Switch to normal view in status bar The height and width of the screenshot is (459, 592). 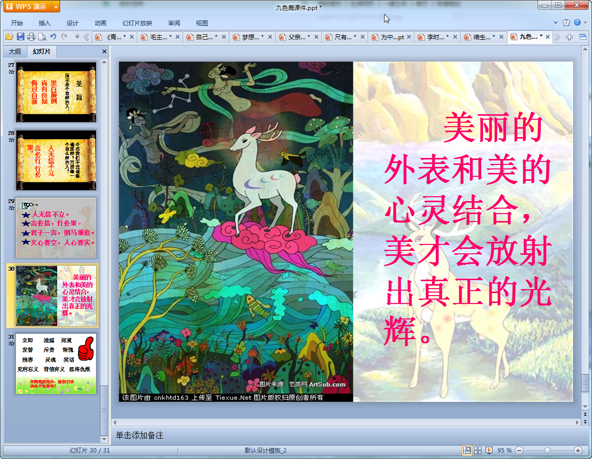467,450
